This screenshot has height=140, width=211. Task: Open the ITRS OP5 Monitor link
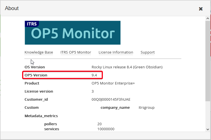(76, 52)
